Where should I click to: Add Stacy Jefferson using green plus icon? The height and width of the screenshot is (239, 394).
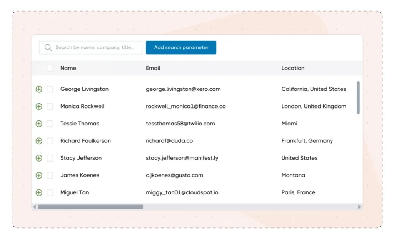click(x=39, y=158)
